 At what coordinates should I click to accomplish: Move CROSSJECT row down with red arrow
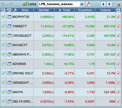click(118, 36)
